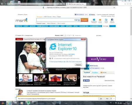Close the About Internet Explorer dialog with Закрыть

point(78,65)
